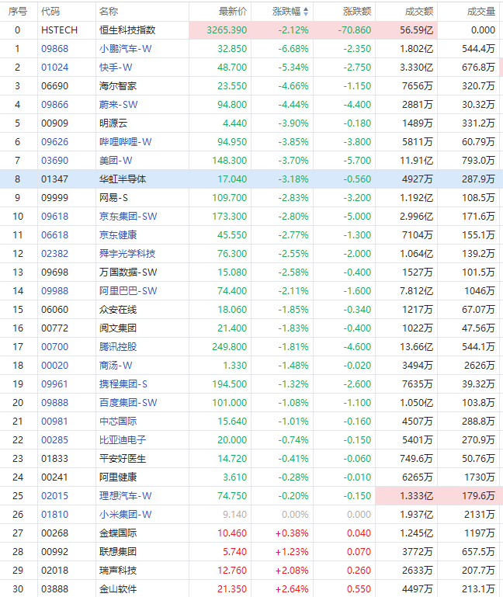Open the 中芯国际 stock link

pyautogui.click(x=118, y=421)
